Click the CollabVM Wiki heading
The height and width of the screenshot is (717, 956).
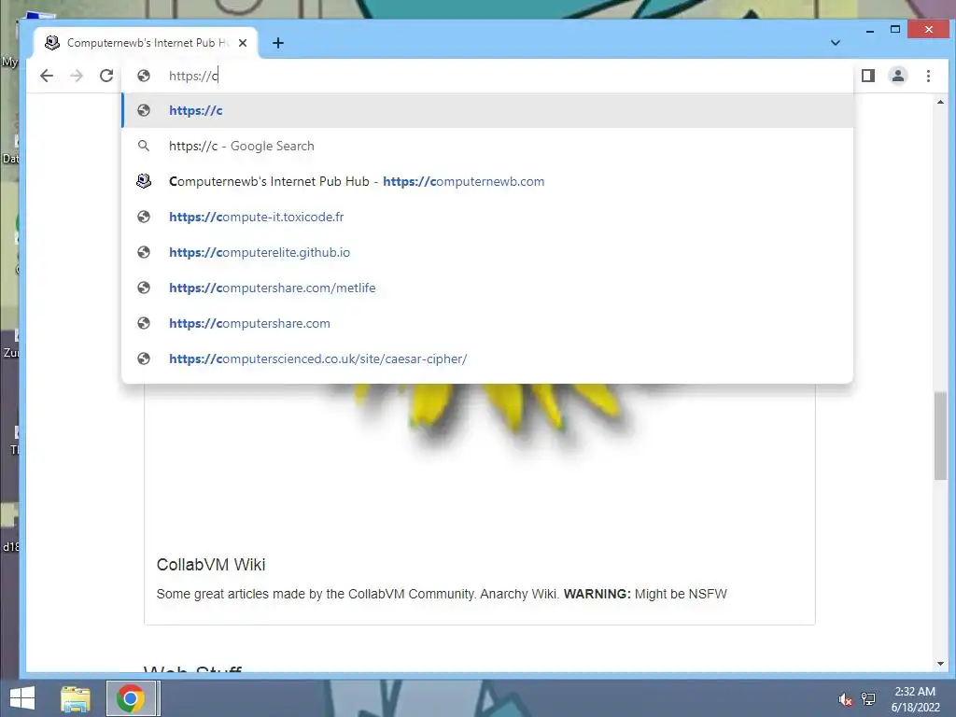211,565
